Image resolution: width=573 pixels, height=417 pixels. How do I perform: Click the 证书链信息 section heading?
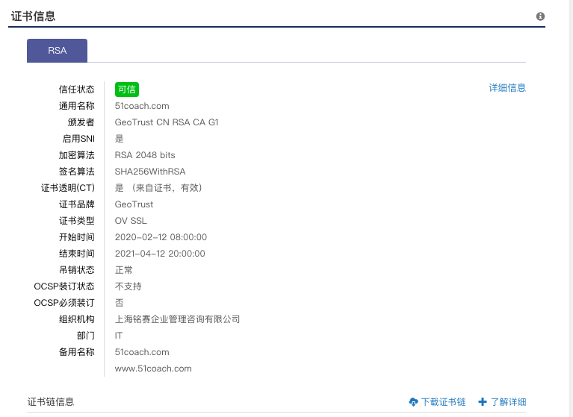click(x=51, y=402)
